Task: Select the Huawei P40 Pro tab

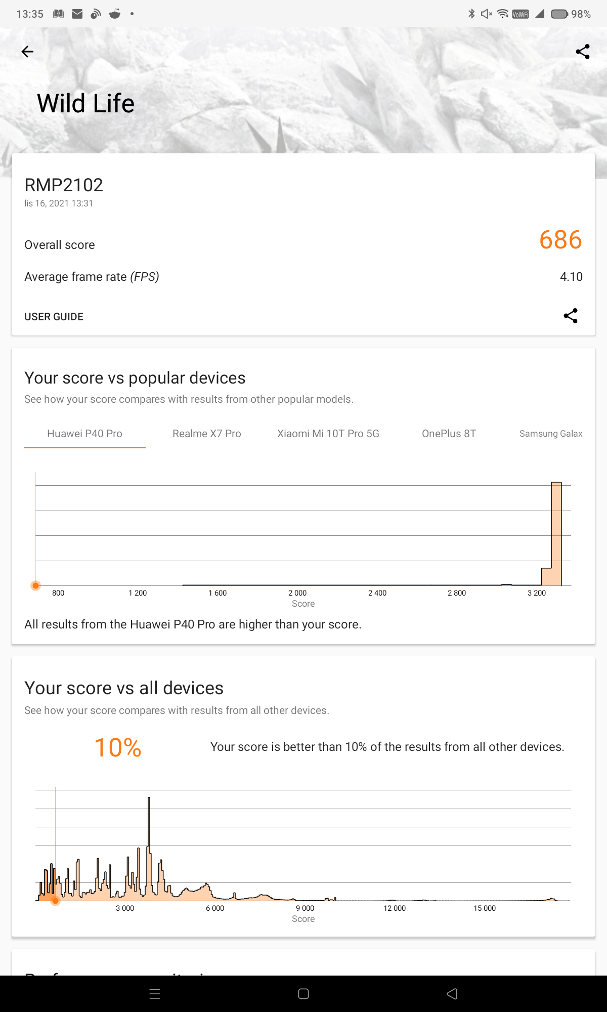Action: (85, 434)
